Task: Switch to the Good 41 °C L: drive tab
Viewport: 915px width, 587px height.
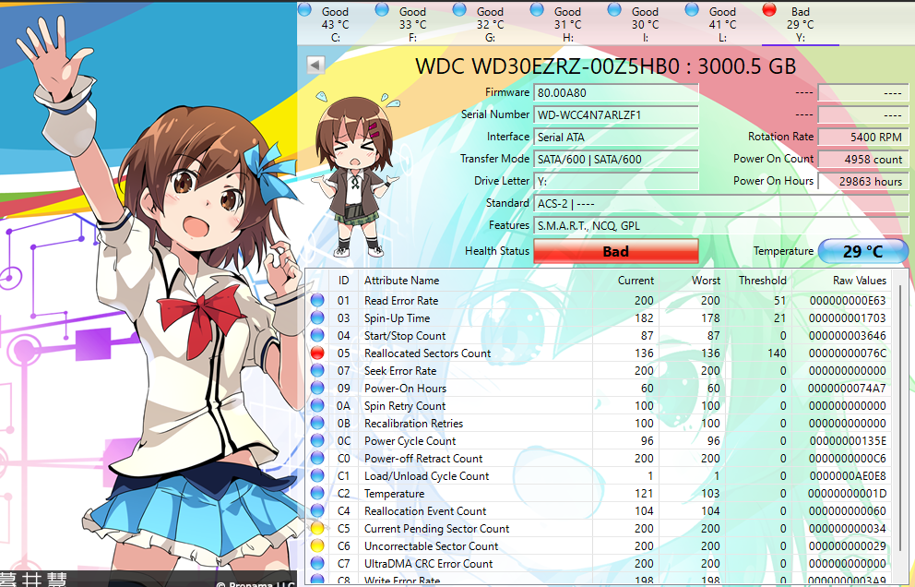Action: (x=722, y=24)
